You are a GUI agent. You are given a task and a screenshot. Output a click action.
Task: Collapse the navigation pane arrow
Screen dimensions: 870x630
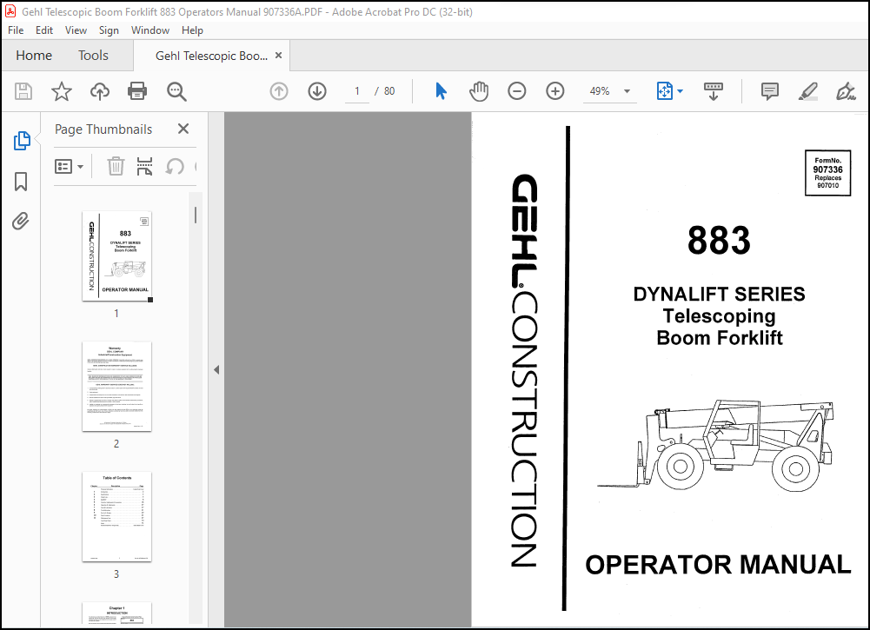tap(216, 369)
